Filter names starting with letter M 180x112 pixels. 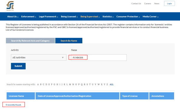(x=70, y=85)
